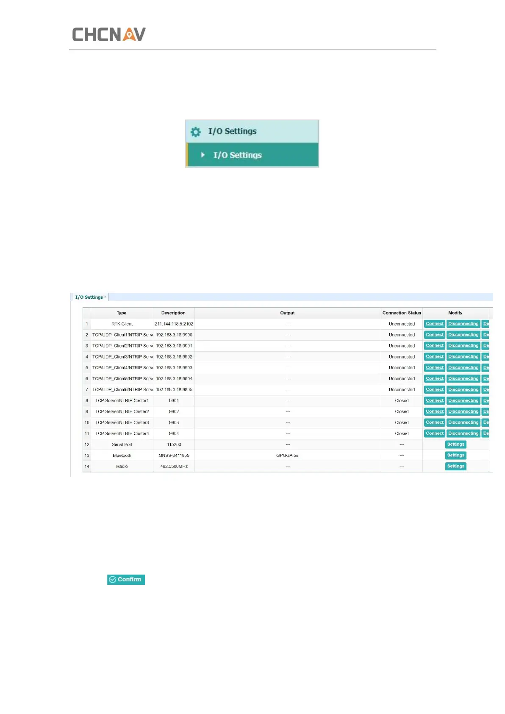The height and width of the screenshot is (714, 505).
Task: Expand the I/O Settings submenu arrow
Action: point(203,155)
